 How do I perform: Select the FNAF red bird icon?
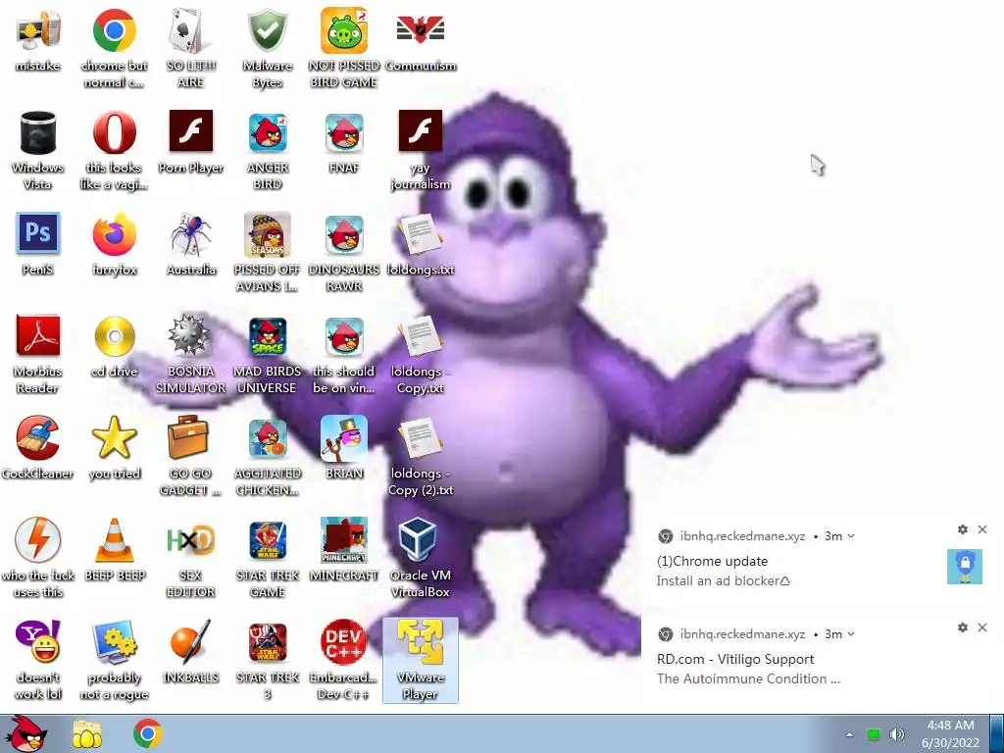(x=344, y=142)
